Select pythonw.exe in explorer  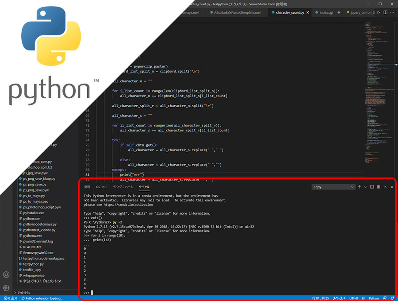(32, 236)
